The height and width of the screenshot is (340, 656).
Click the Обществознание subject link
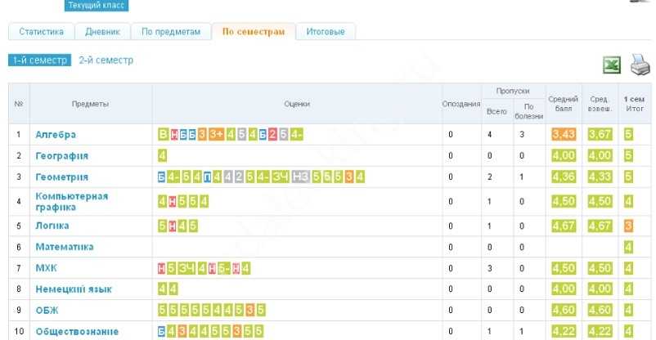tap(77, 331)
